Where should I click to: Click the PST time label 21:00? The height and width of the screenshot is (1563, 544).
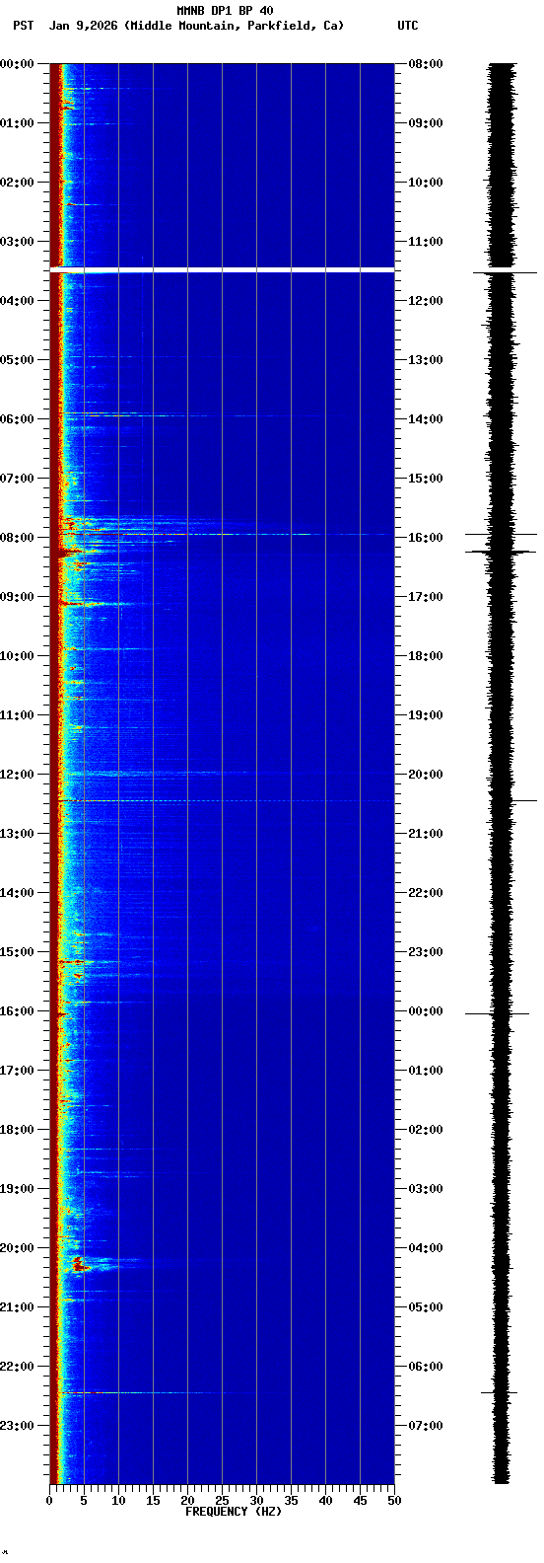(18, 1307)
